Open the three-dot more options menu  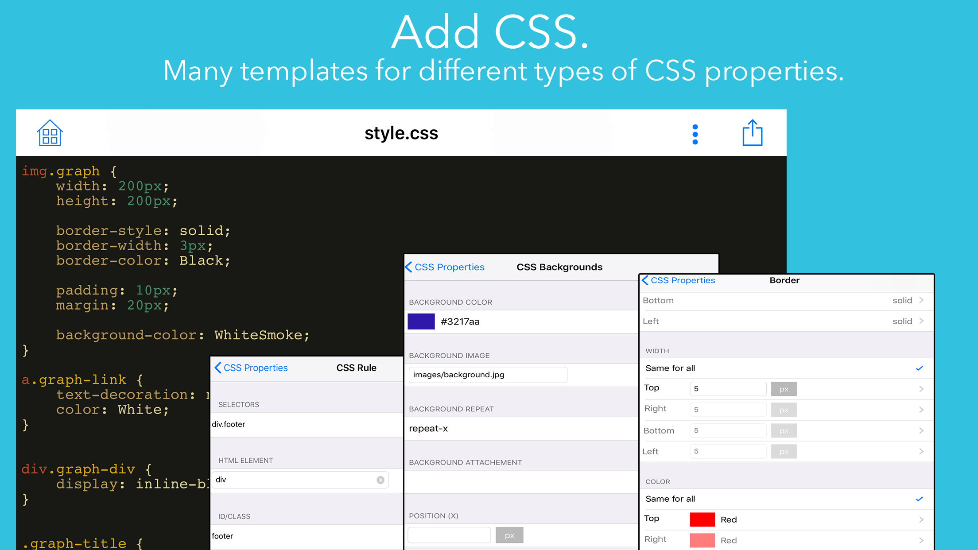coord(695,134)
